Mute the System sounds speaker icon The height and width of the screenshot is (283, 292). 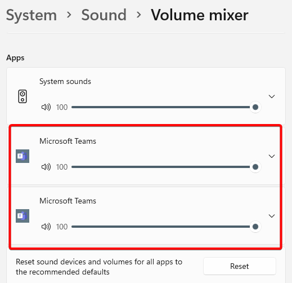pyautogui.click(x=46, y=107)
